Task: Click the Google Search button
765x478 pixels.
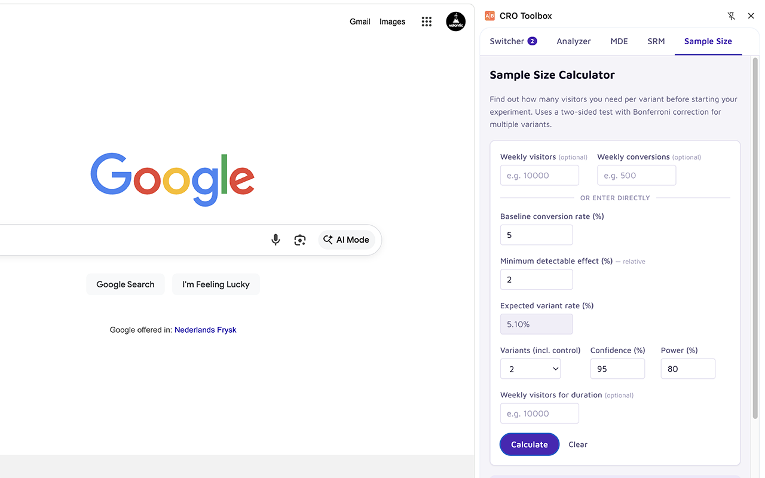Action: coord(126,284)
